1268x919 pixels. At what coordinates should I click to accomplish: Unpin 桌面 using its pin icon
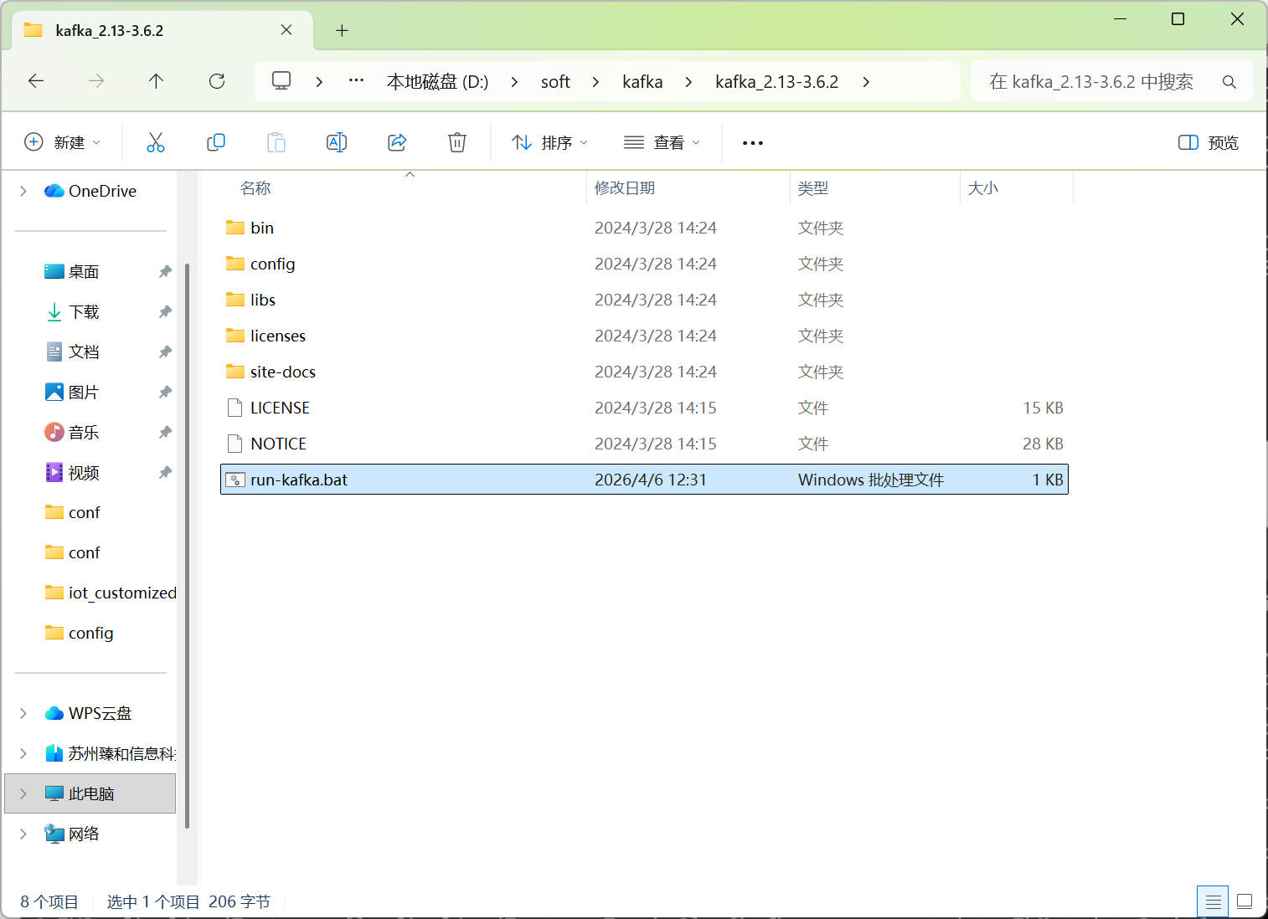click(165, 272)
